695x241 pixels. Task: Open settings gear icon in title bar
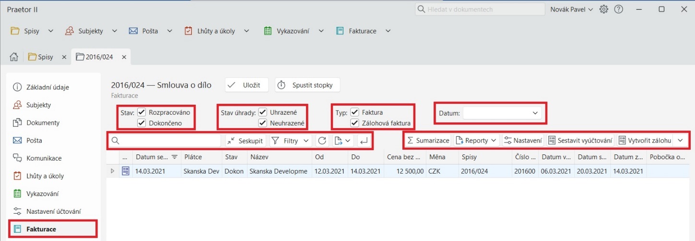604,9
